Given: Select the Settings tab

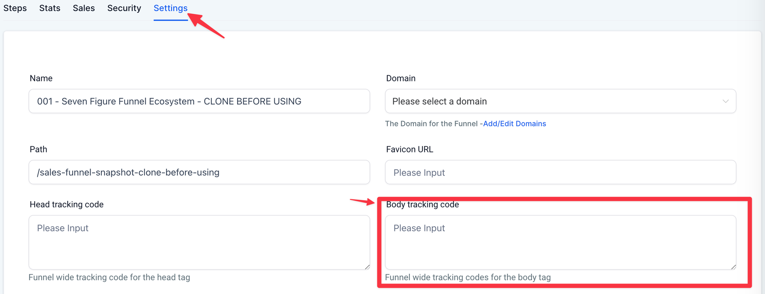Looking at the screenshot, I should [x=170, y=8].
